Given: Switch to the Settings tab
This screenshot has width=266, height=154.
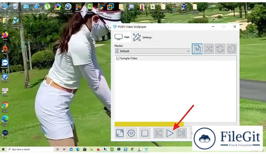Looking at the screenshot, I should (142, 37).
